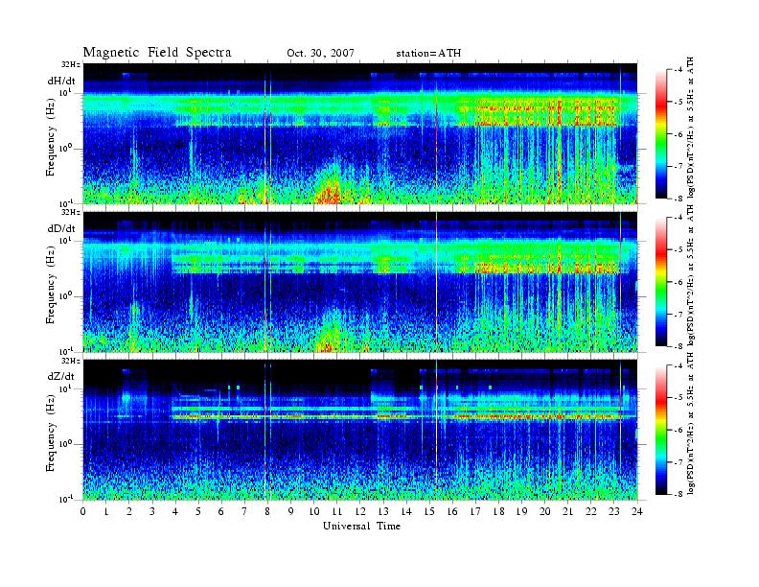Click hour "22" on the Universal Time axis
The image size is (759, 587).
point(591,512)
